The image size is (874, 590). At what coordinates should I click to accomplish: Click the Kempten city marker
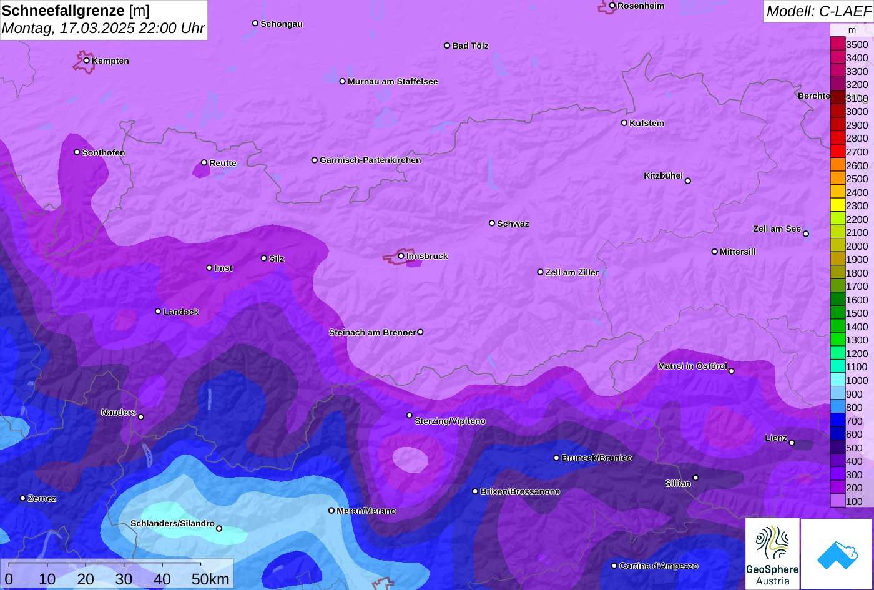[x=87, y=61]
